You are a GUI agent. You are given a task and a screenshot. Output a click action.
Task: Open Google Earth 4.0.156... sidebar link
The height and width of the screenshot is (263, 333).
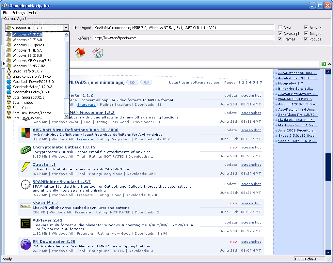pos(297,141)
